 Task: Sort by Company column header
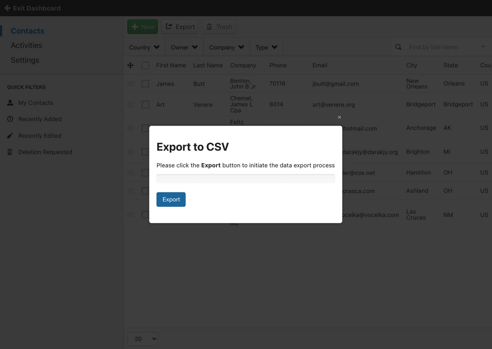pyautogui.click(x=243, y=65)
